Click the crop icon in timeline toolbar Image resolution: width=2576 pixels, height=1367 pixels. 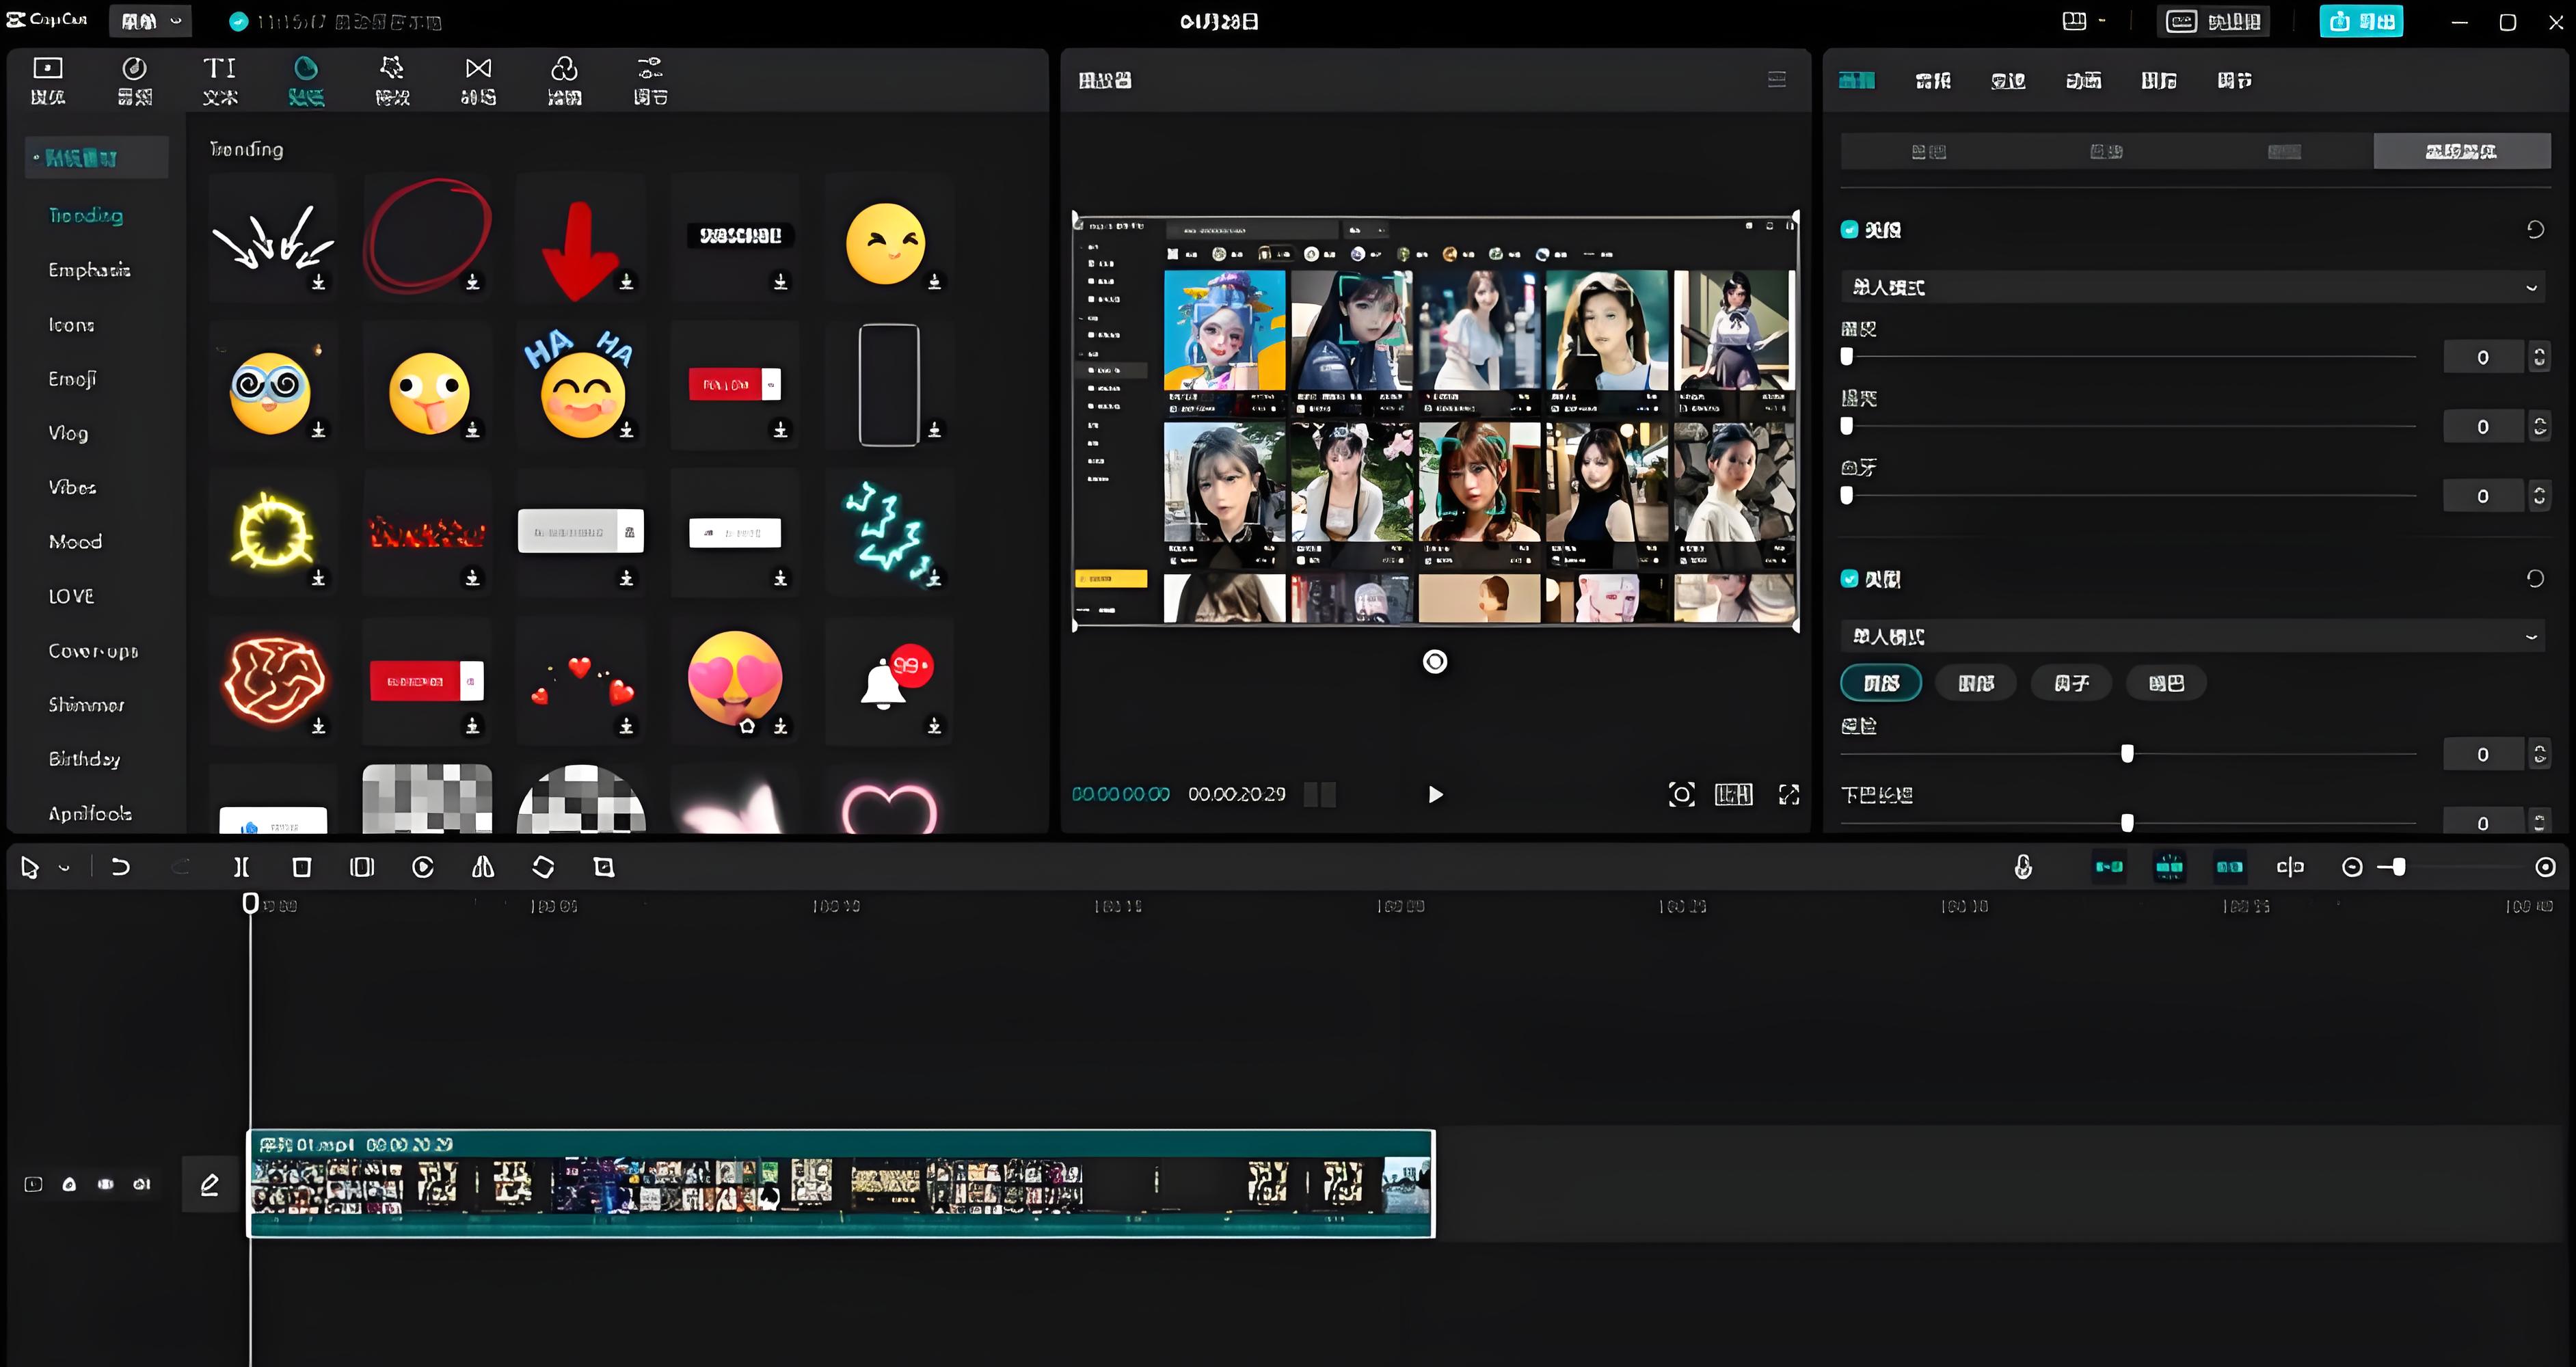coord(604,867)
